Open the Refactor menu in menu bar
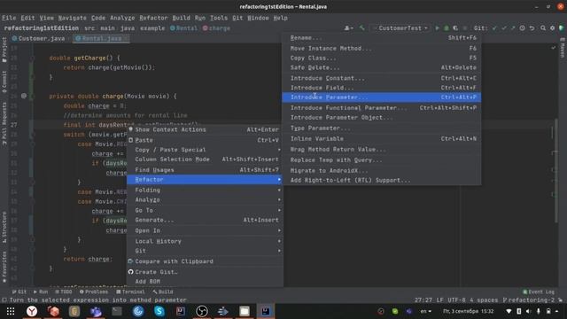Screen dimensions: 567x319 [153, 18]
